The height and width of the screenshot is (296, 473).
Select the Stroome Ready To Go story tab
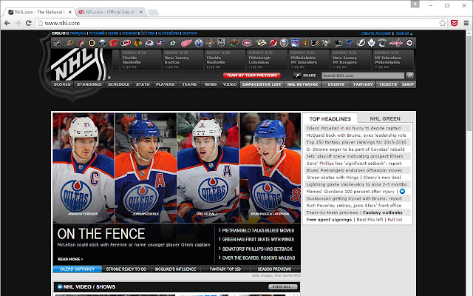pyautogui.click(x=126, y=269)
